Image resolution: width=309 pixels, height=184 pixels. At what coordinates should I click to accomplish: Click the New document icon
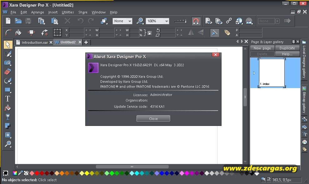[x=8, y=21]
